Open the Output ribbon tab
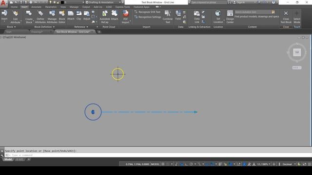The image size is (312, 175). (x=86, y=7)
